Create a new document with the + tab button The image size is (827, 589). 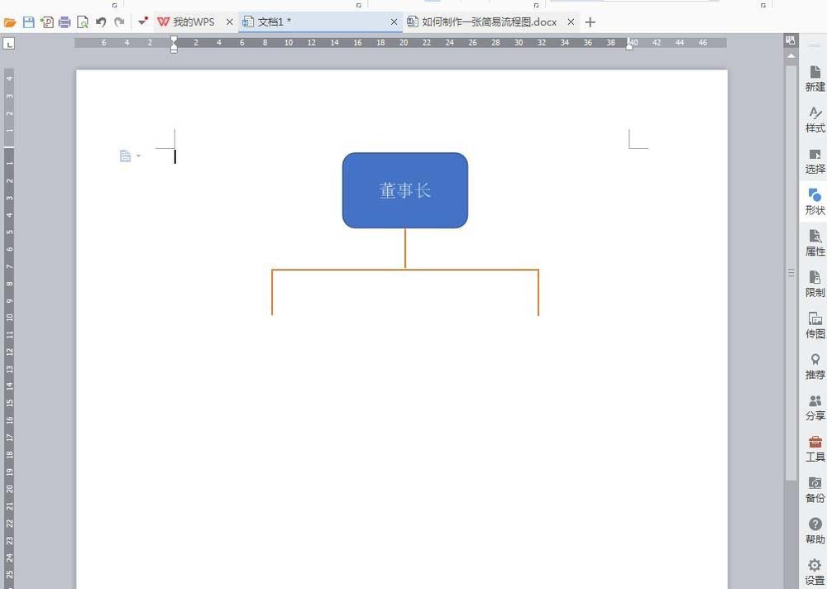click(590, 22)
